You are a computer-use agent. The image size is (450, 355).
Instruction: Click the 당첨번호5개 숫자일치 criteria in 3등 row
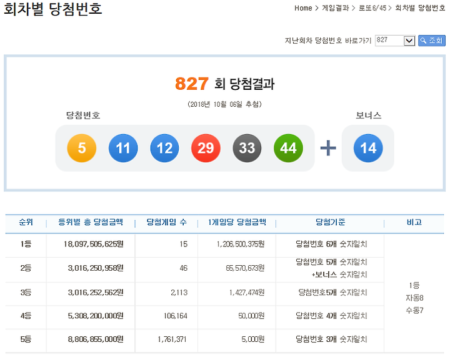332,293
